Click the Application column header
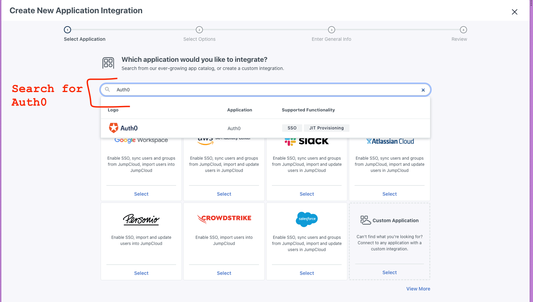533x302 pixels. tap(240, 110)
